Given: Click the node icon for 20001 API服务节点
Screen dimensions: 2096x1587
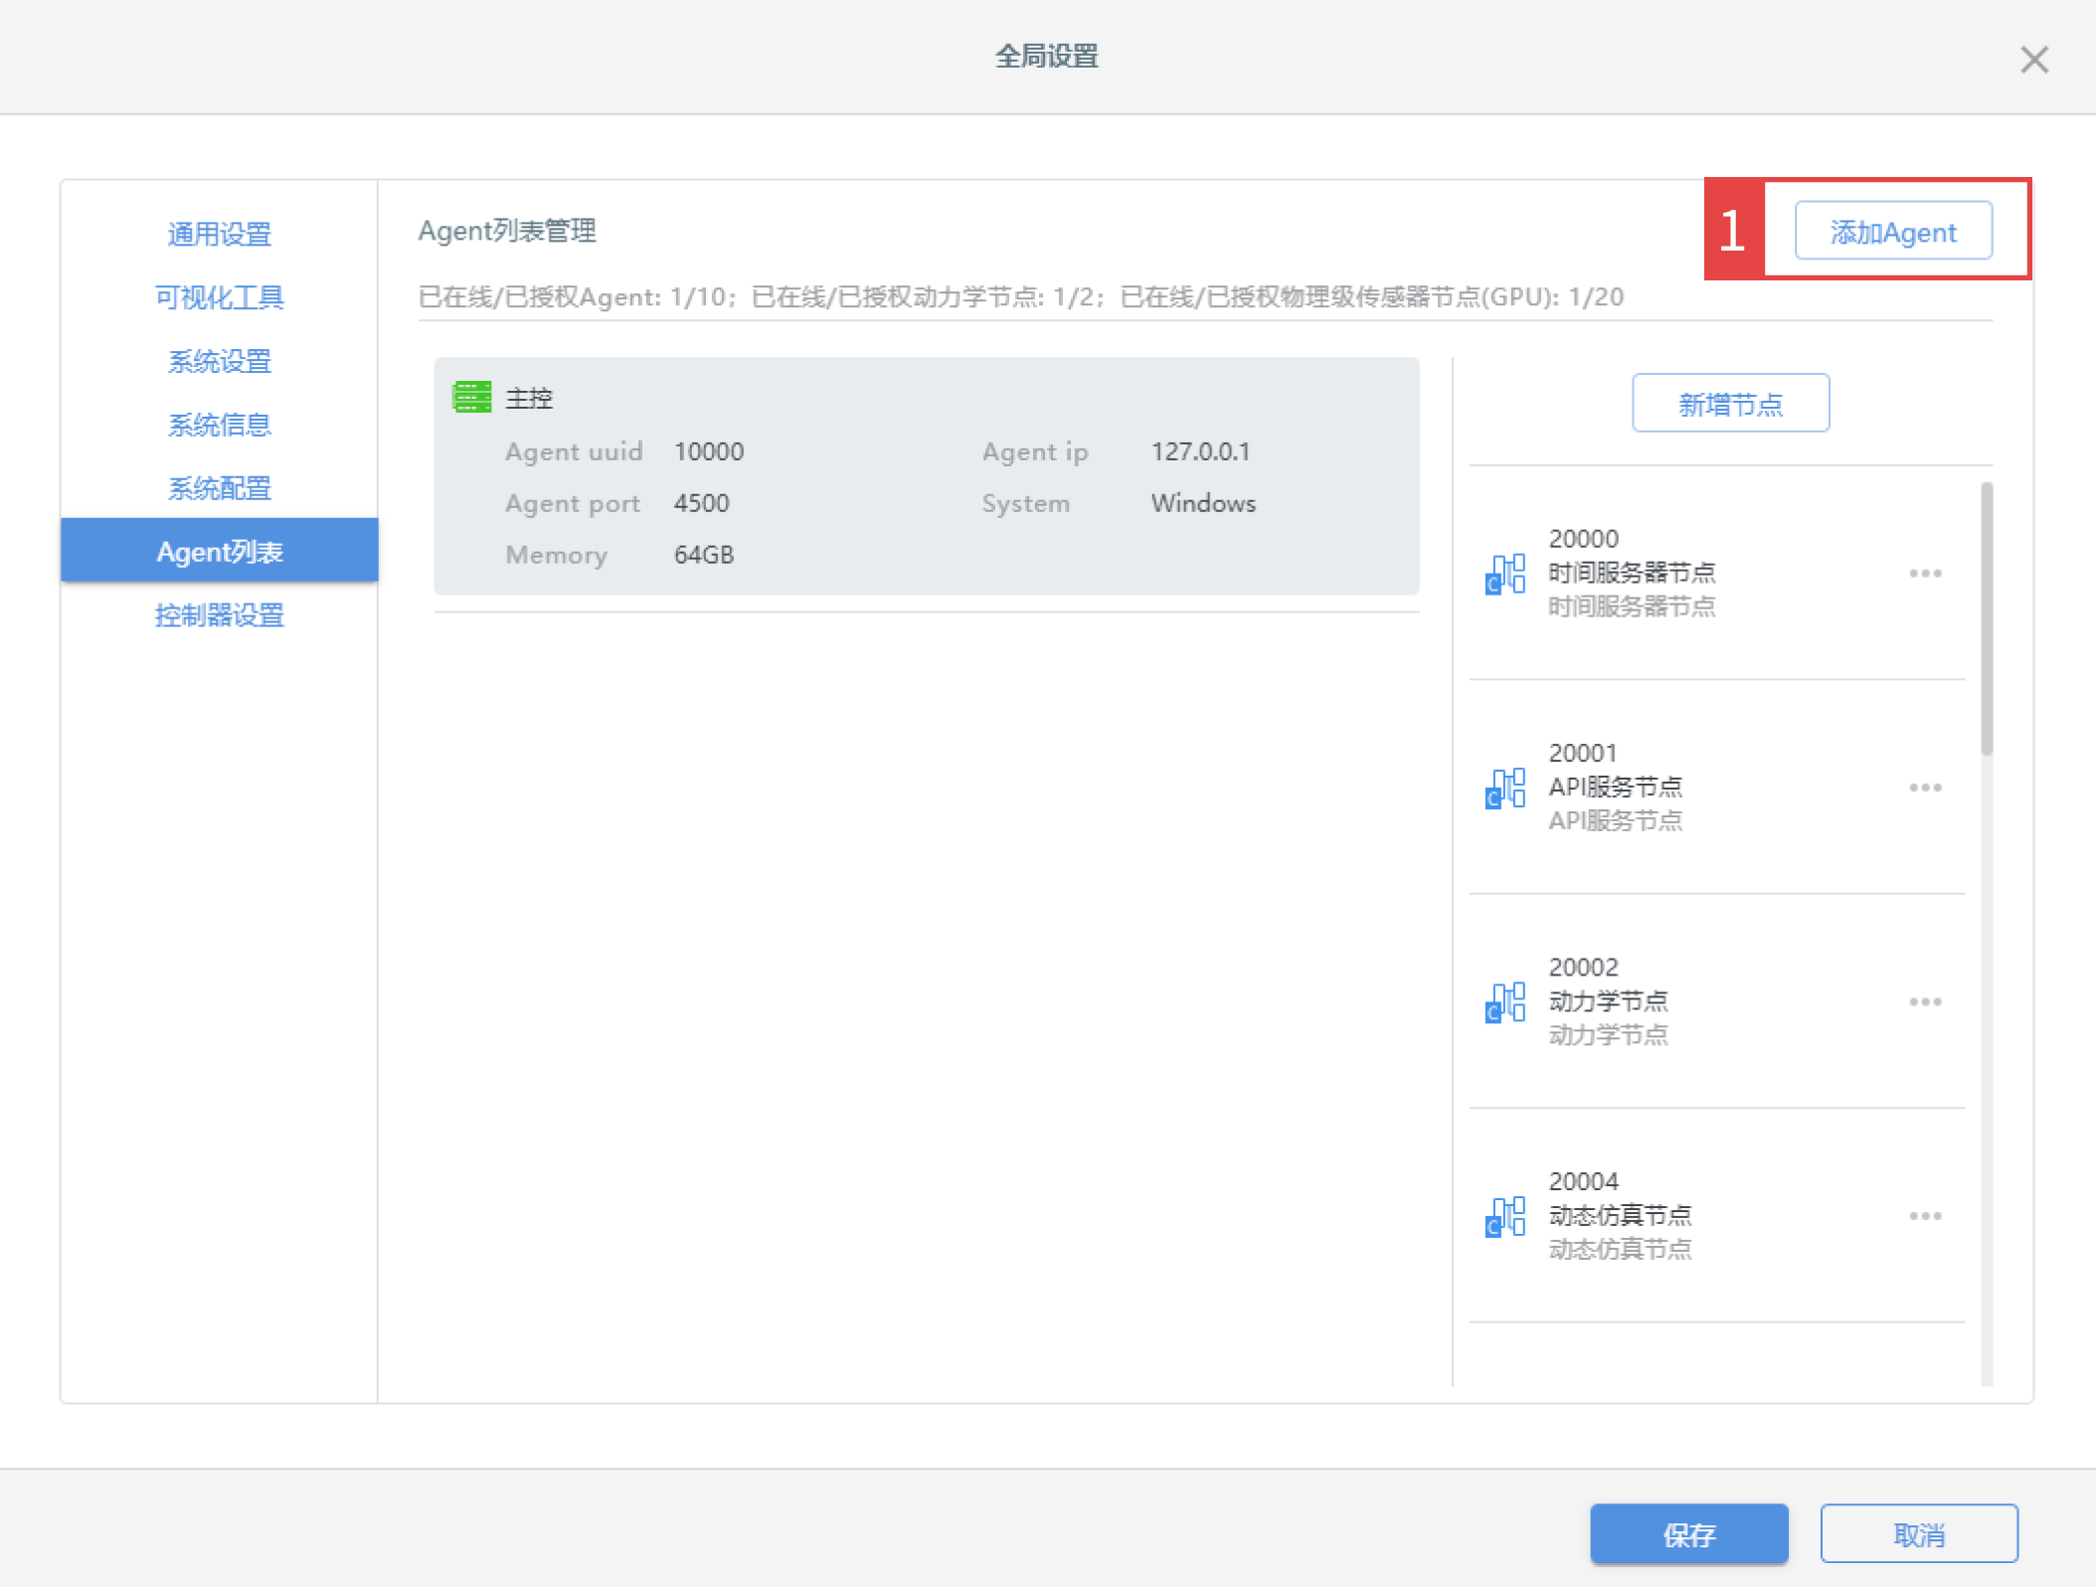Looking at the screenshot, I should (1505, 788).
